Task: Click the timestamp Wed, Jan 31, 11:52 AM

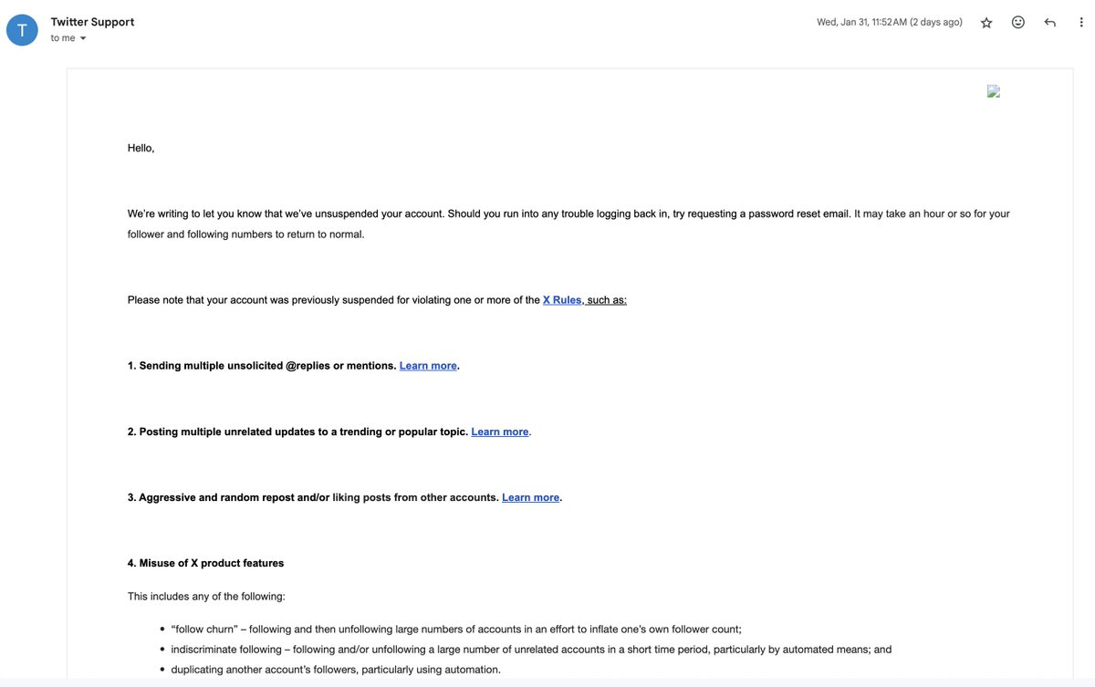Action: pos(890,22)
